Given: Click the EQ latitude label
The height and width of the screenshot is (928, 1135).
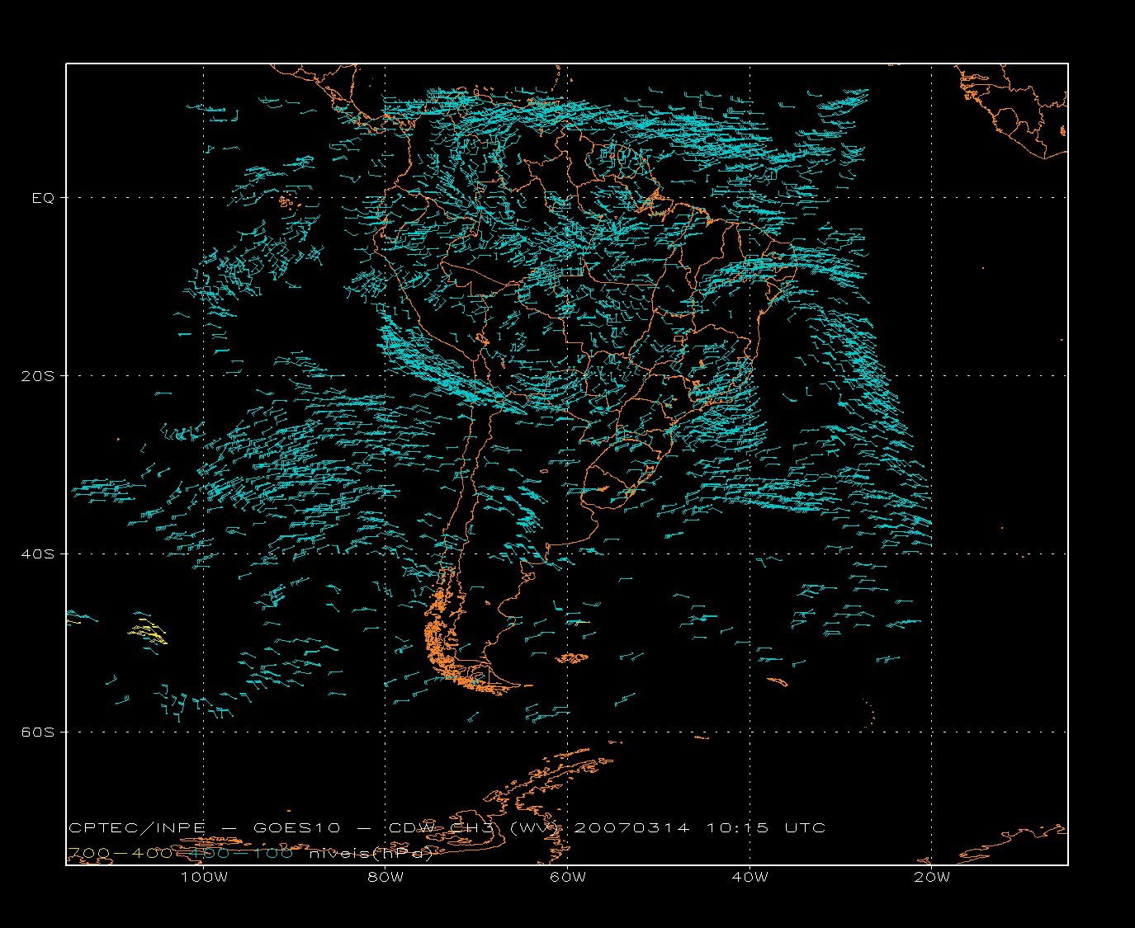Looking at the screenshot, I should [x=43, y=198].
